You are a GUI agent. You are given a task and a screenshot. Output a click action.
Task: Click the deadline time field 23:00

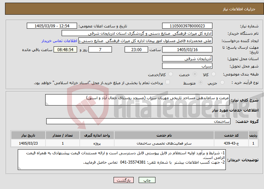136,49
